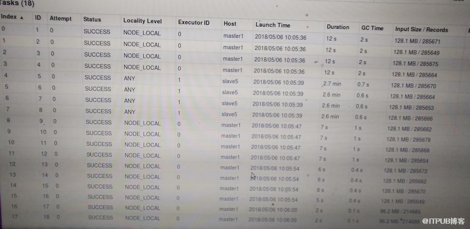
Task: Click the sort arrow beside Index header
Action: (x=21, y=17)
